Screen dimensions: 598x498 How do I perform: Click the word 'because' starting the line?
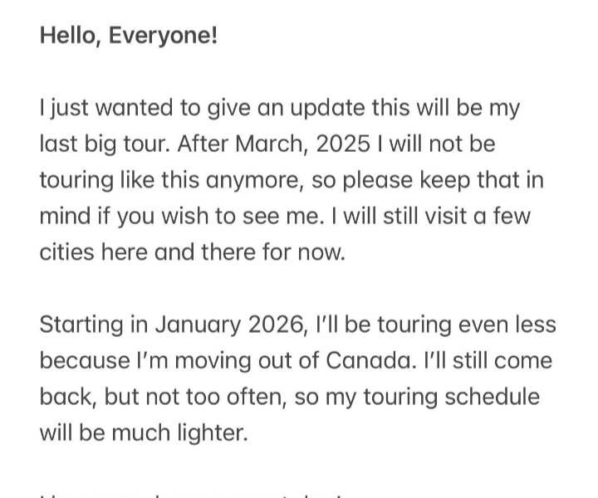tap(85, 360)
